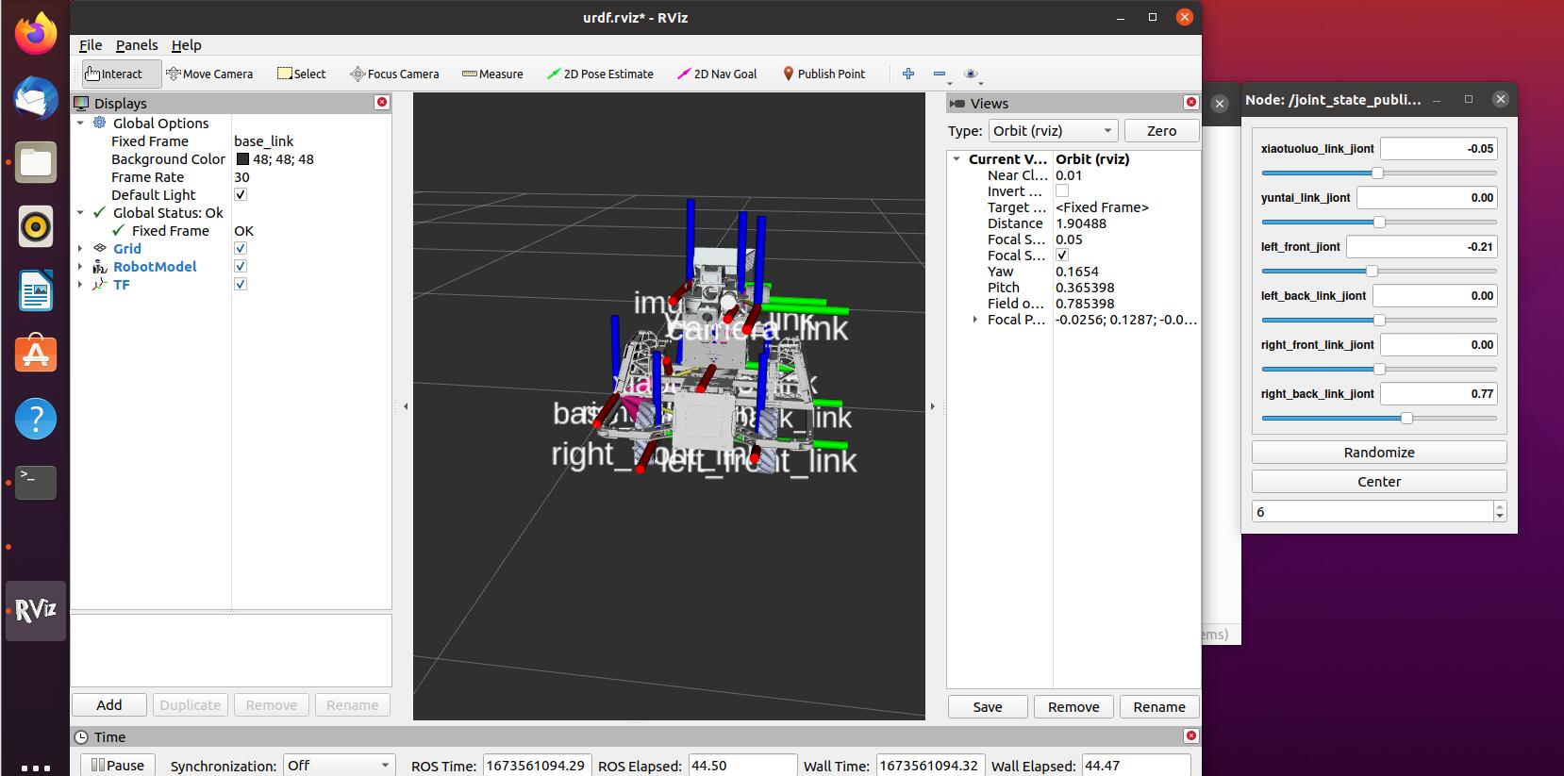Expand the Grid display tree item

coord(80,249)
